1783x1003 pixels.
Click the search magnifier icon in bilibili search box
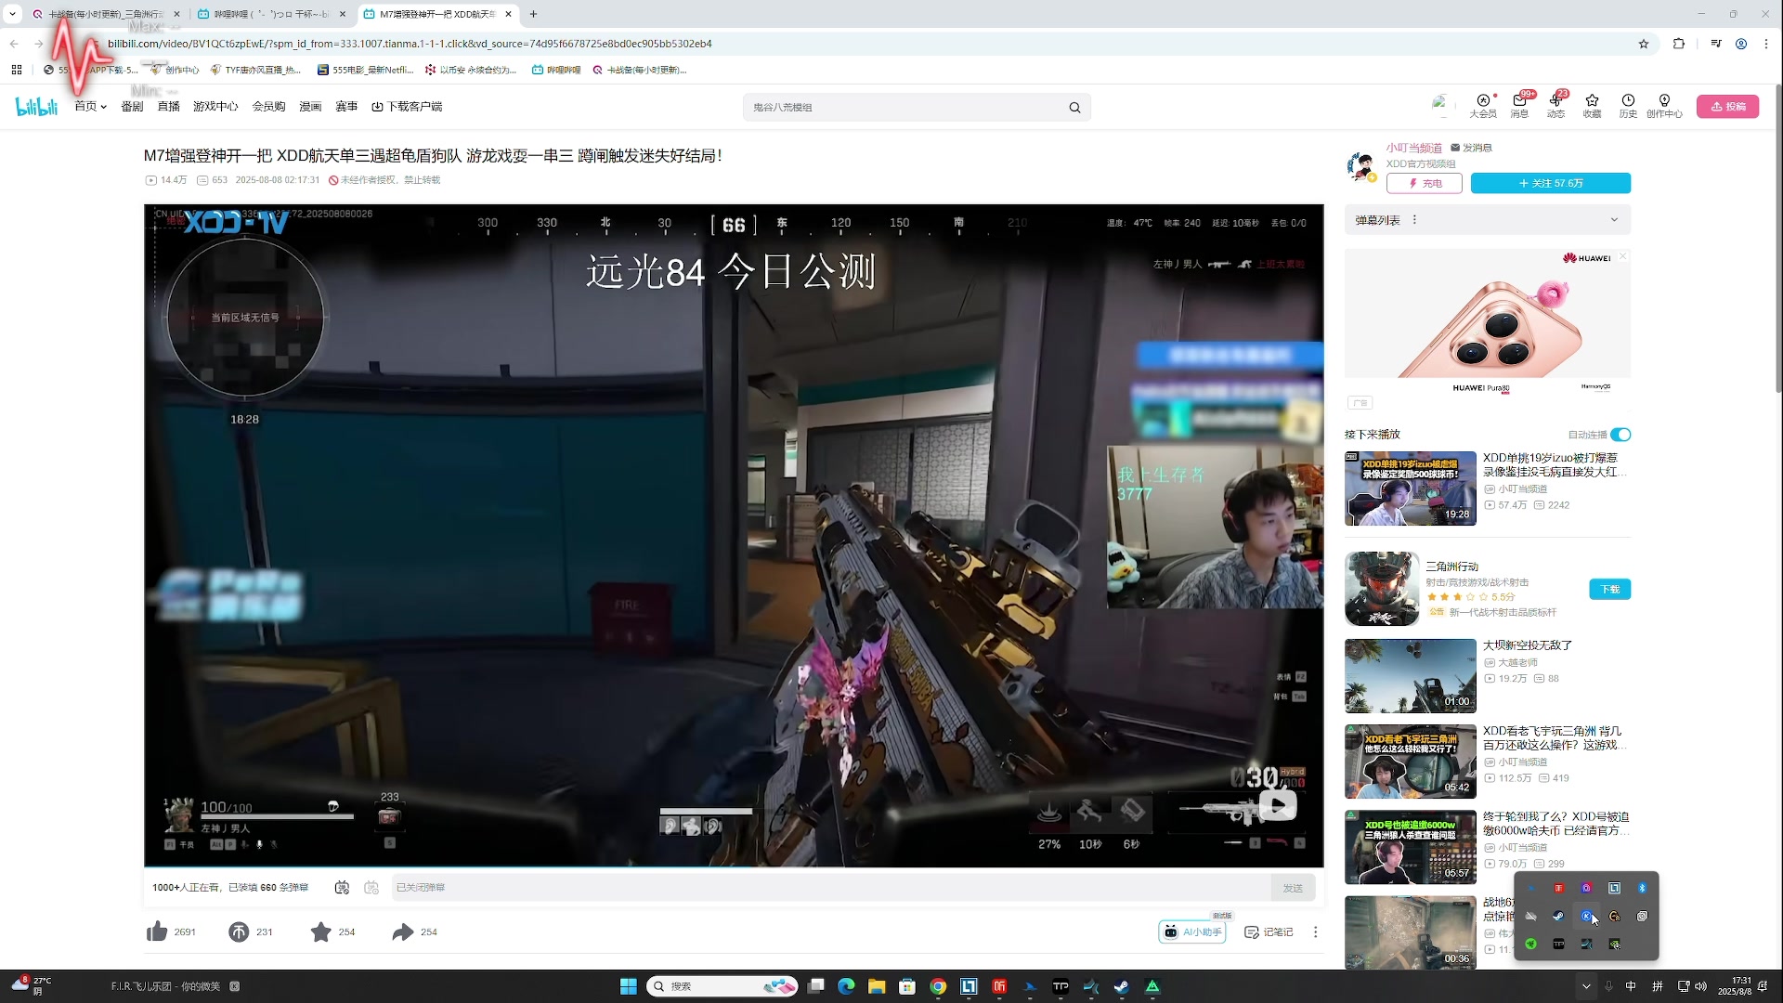pos(1074,108)
